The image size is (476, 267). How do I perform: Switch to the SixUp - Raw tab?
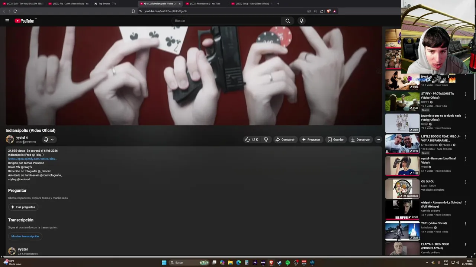pyautogui.click(x=252, y=4)
